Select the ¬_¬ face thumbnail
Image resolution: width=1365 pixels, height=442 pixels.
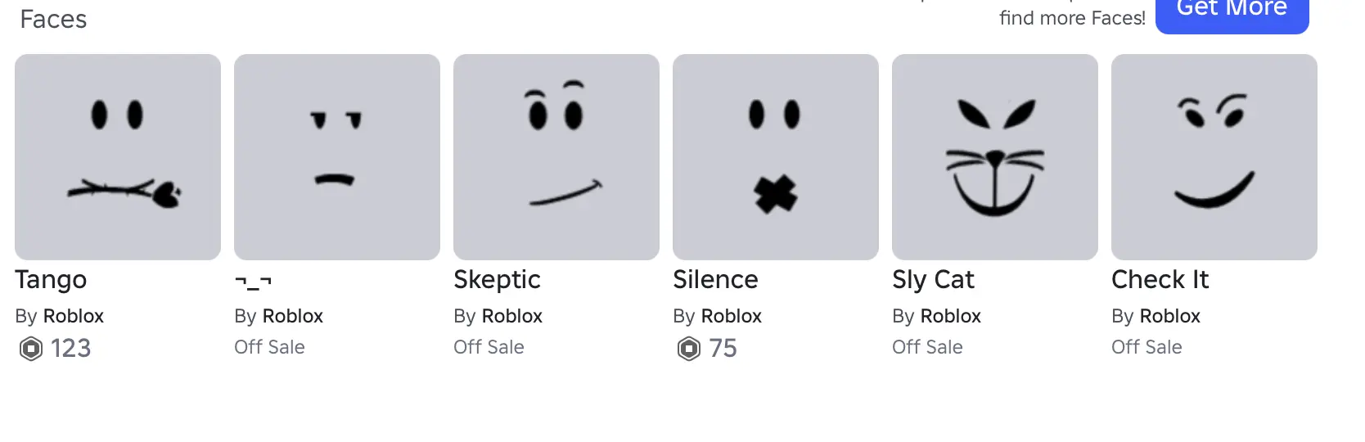[x=337, y=157]
